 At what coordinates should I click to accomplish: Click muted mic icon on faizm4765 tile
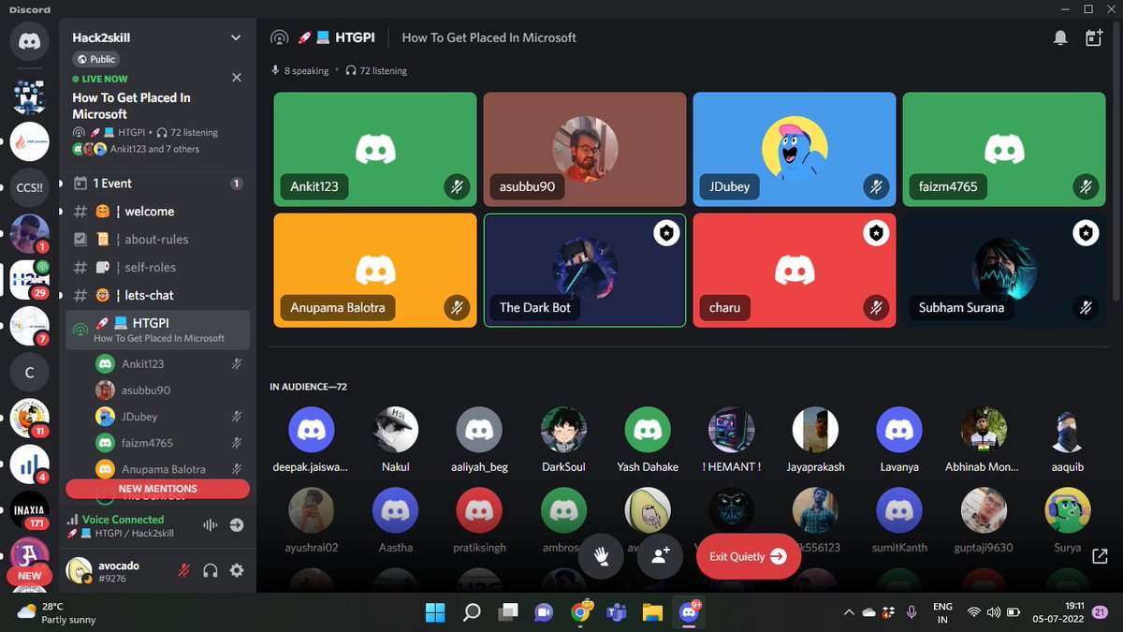1086,186
